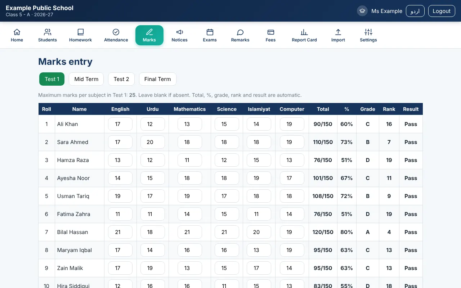The image size is (461, 288).
Task: Open Attendance checkmark icon
Action: (116, 32)
